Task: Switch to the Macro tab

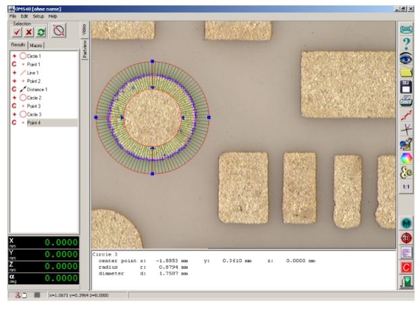Action: (36, 45)
